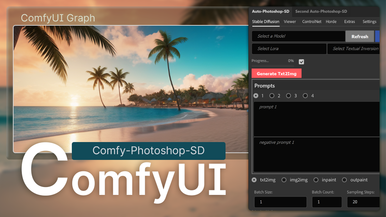Toggle the checkbox next to the progress bar
This screenshot has height=217, width=386.
[301, 61]
